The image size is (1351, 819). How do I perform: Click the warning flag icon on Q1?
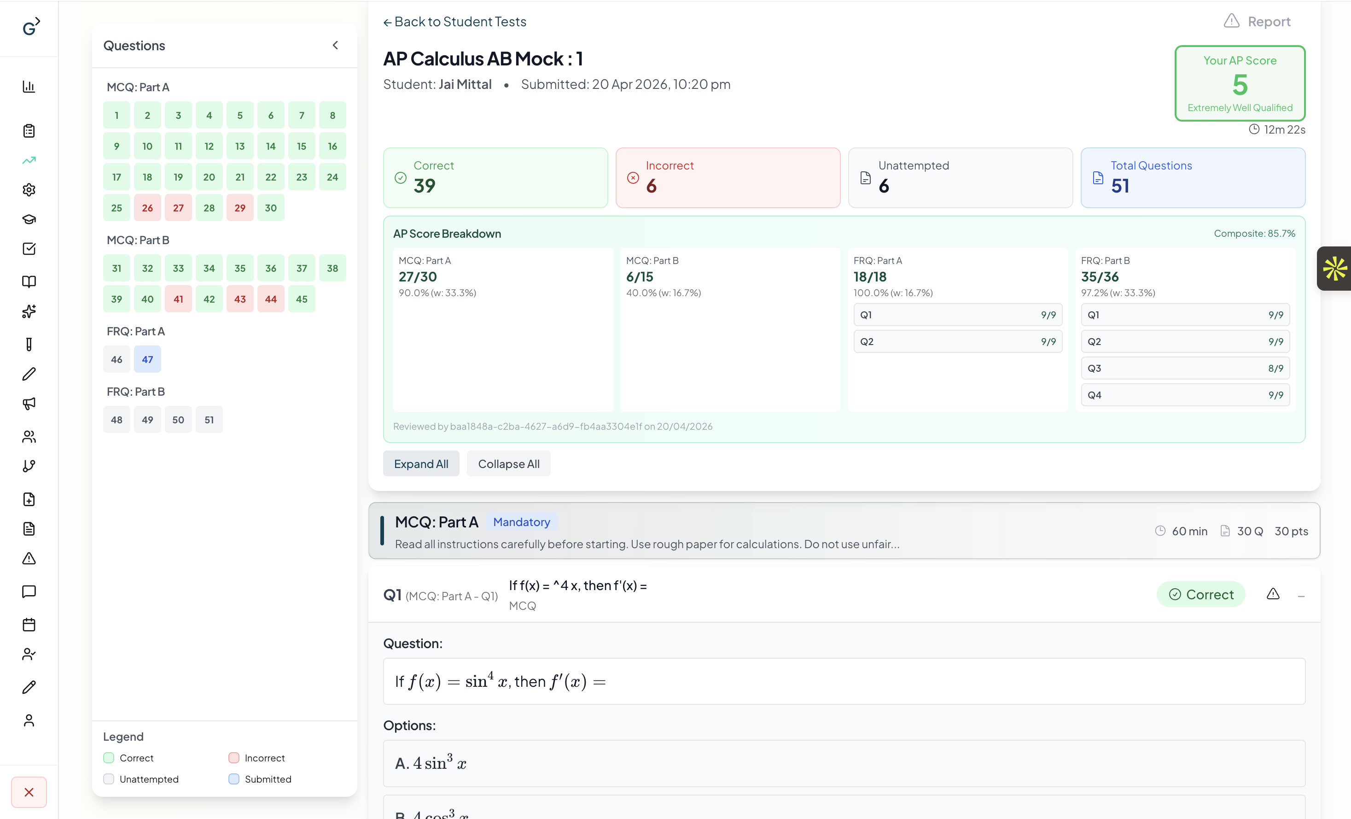[x=1273, y=594]
